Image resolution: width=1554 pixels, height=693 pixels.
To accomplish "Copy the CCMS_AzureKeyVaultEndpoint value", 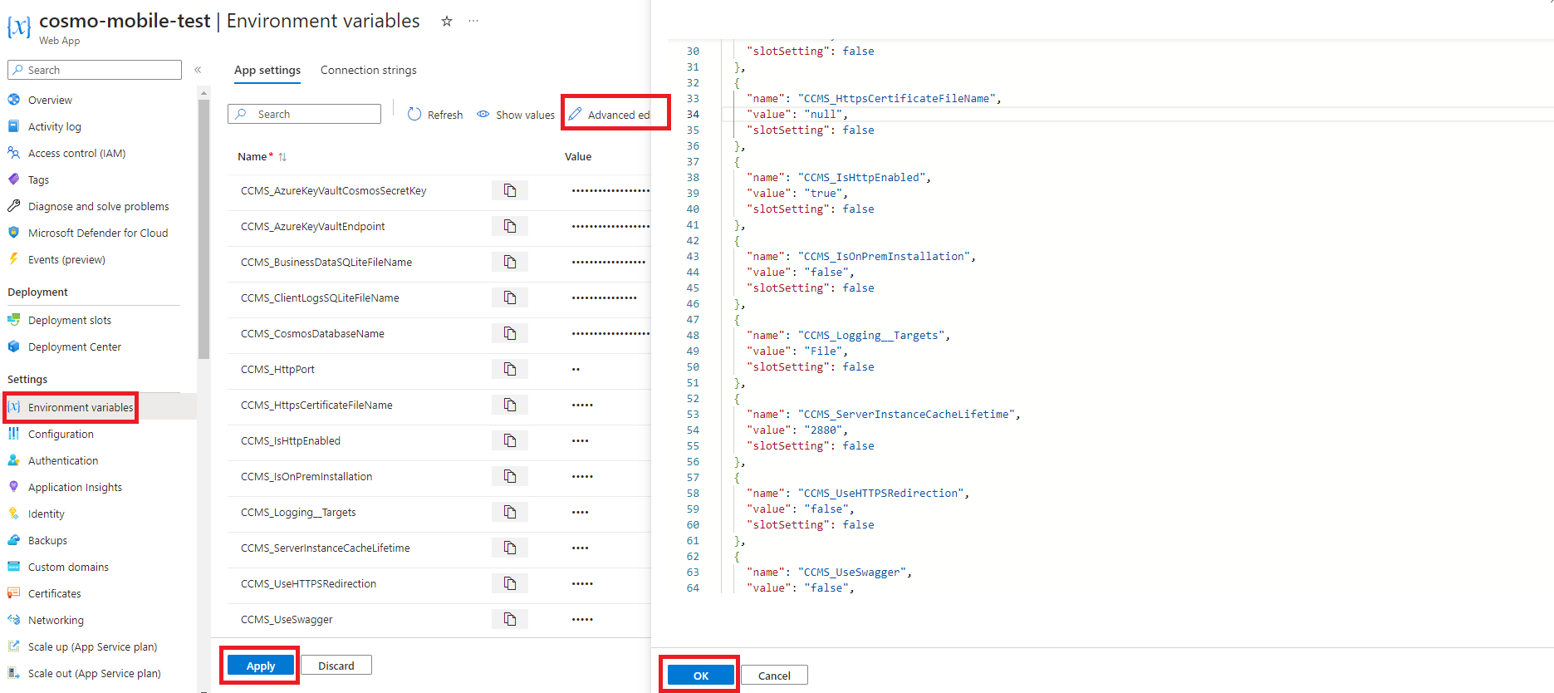I will point(510,226).
